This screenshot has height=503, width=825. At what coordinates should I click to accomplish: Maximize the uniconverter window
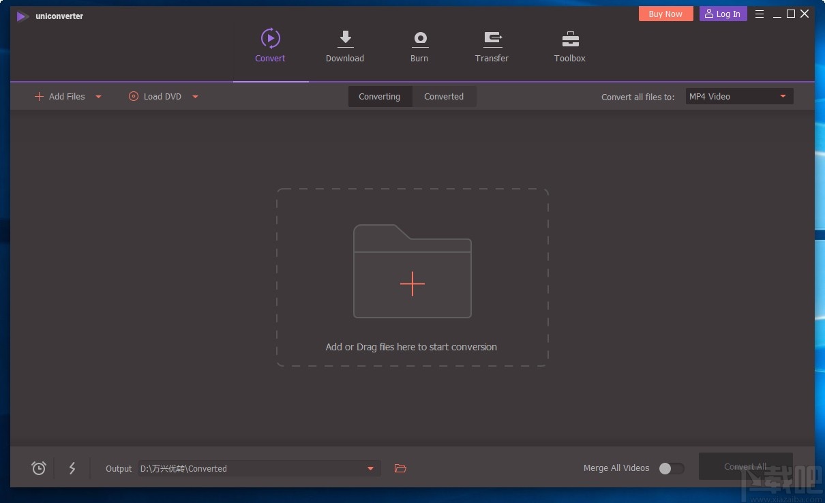[791, 14]
